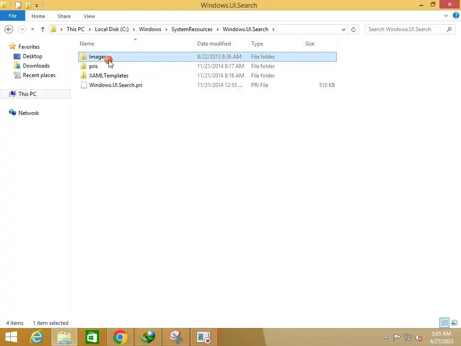Click Windows breadcrumb in address bar
This screenshot has height=346, width=461.
pyautogui.click(x=150, y=29)
